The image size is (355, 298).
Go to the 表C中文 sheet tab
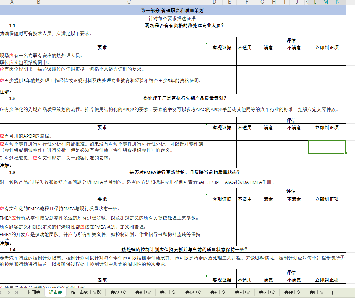coord(168,293)
